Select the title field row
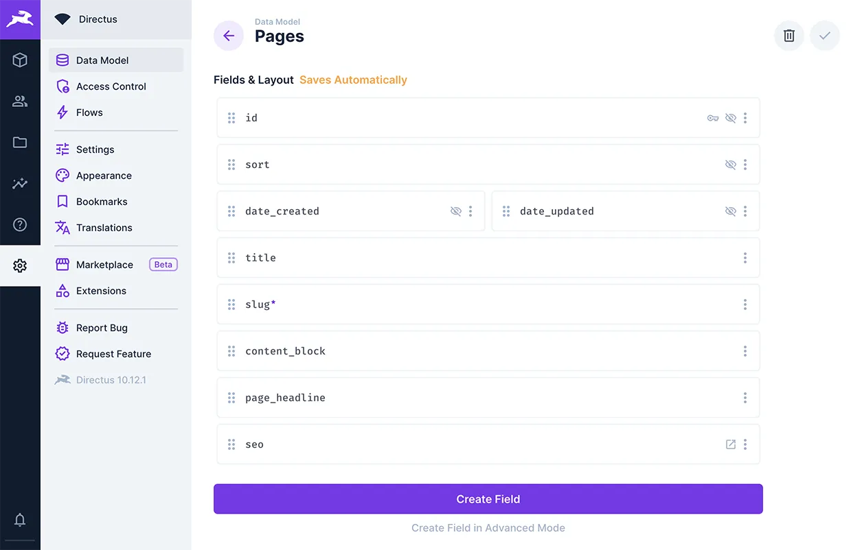The width and height of the screenshot is (862, 550). pos(488,258)
